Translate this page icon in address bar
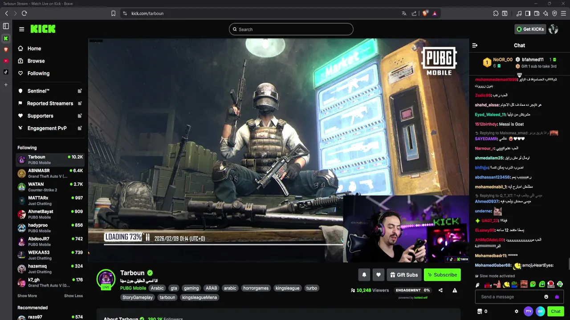 404,13
